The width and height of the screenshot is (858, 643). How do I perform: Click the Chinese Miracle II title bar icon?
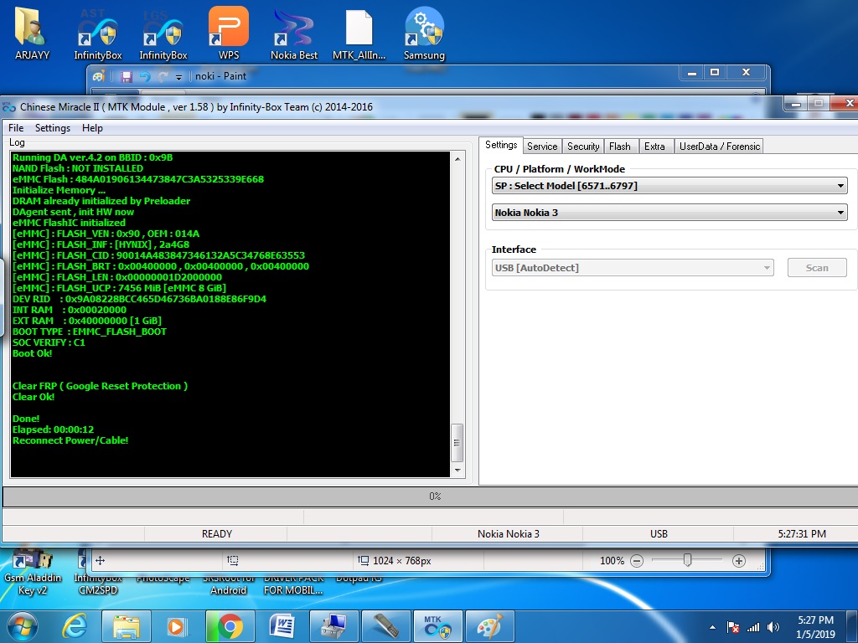pyautogui.click(x=8, y=107)
